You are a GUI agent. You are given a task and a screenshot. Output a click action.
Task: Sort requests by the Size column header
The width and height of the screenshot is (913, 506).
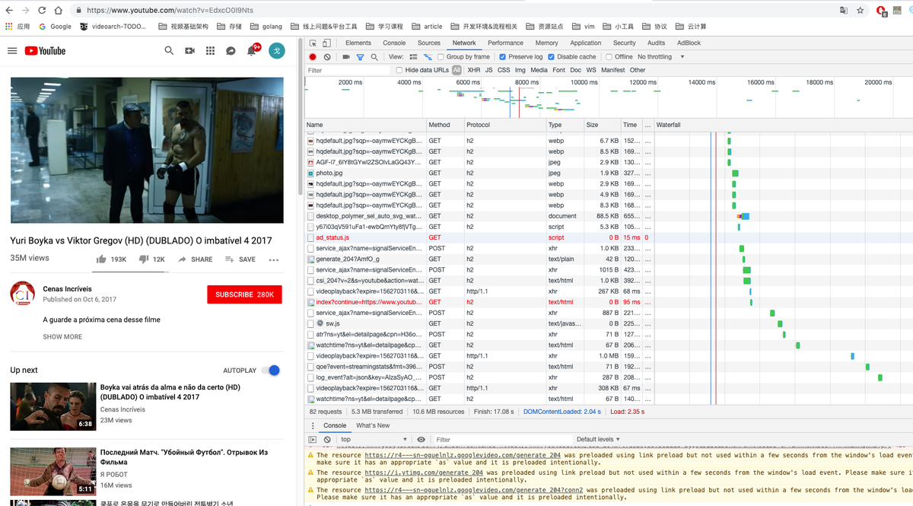click(x=602, y=125)
